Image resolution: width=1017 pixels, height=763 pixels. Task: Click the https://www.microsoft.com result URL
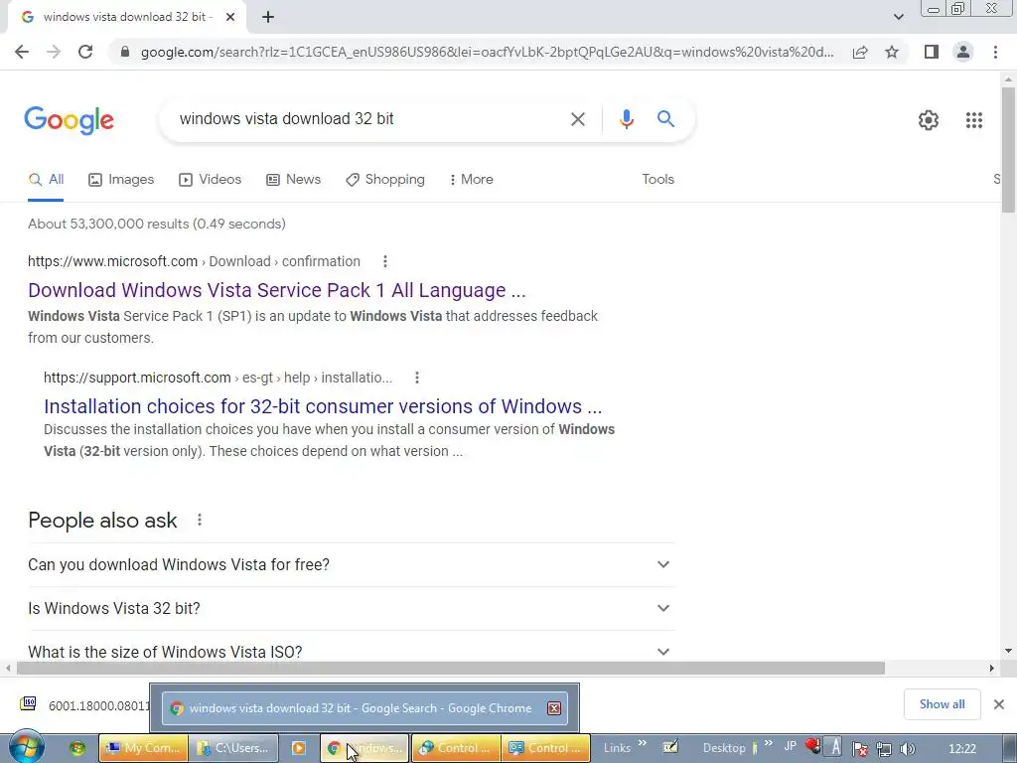[x=113, y=261]
